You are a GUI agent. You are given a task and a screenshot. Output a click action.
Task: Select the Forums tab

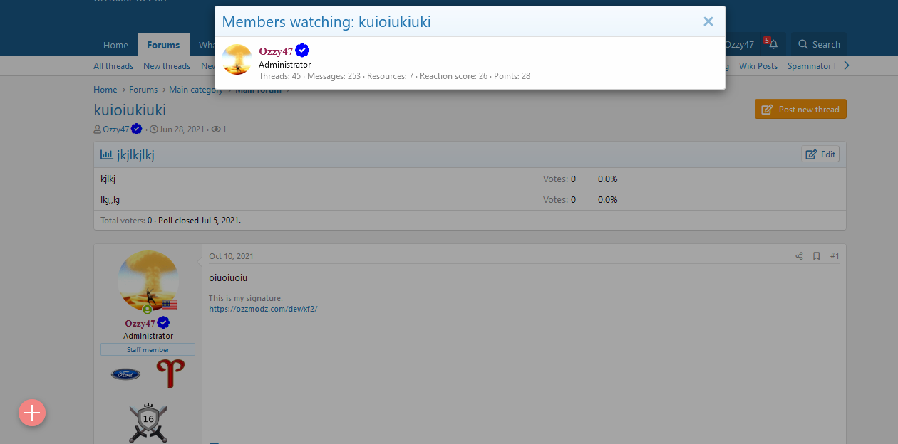coord(163,45)
